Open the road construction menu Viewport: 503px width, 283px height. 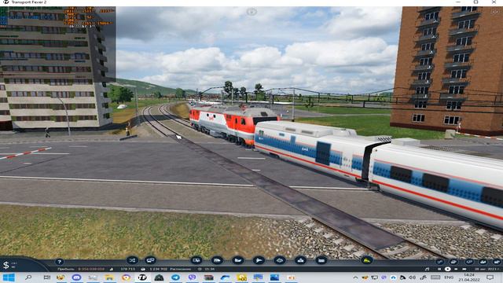coord(217,260)
